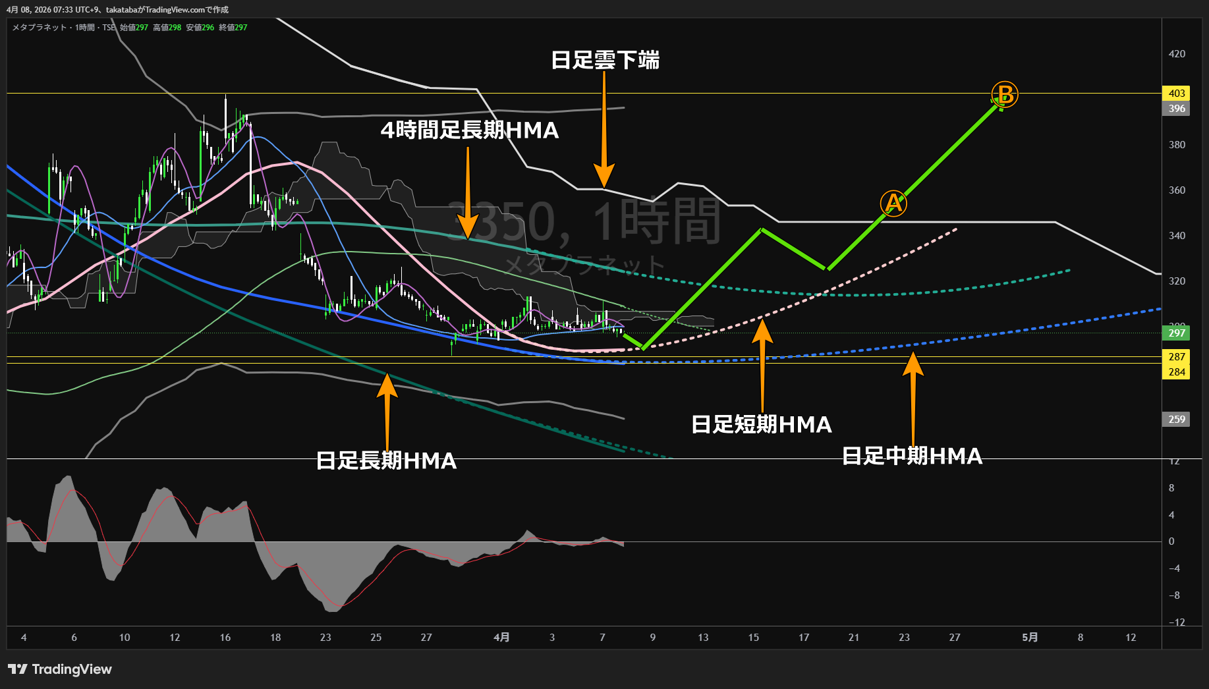The height and width of the screenshot is (689, 1209).
Task: Click the 4月 label on time axis
Action: 501,638
